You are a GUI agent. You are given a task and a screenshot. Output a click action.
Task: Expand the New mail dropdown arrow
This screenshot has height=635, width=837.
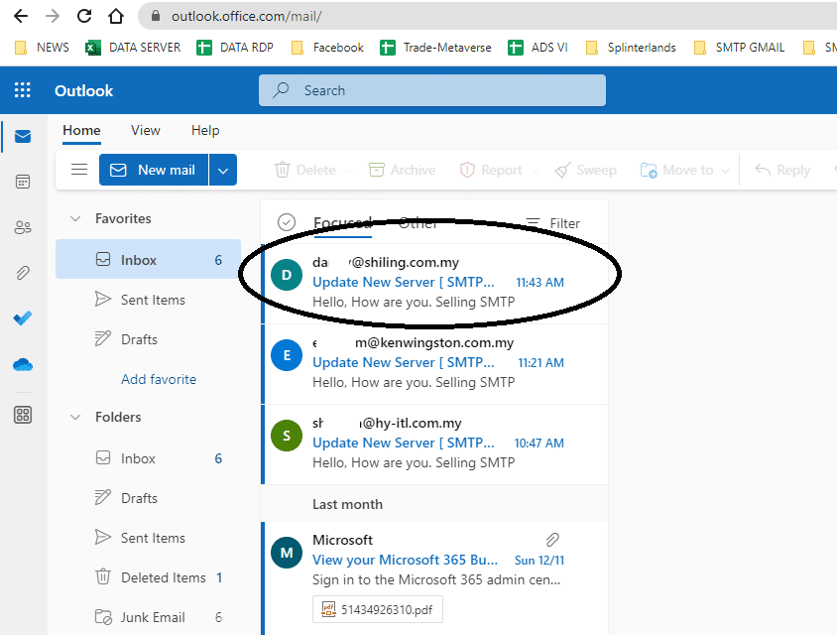click(x=223, y=170)
